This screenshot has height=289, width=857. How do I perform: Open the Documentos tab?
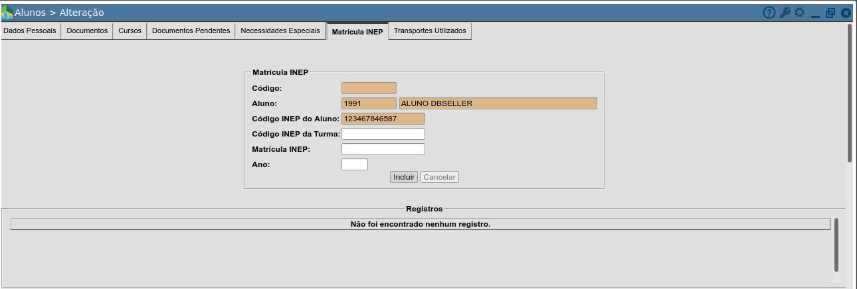click(x=87, y=31)
